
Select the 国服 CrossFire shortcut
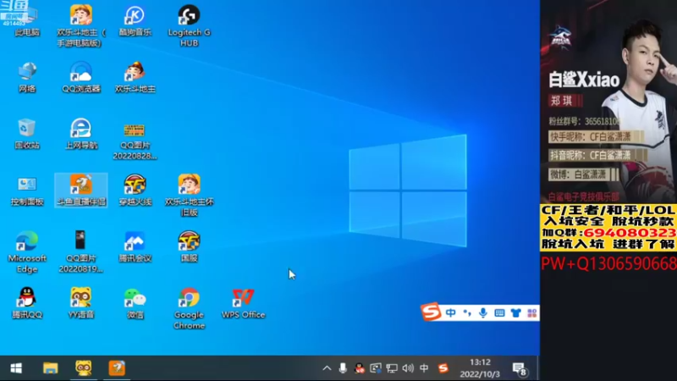189,247
